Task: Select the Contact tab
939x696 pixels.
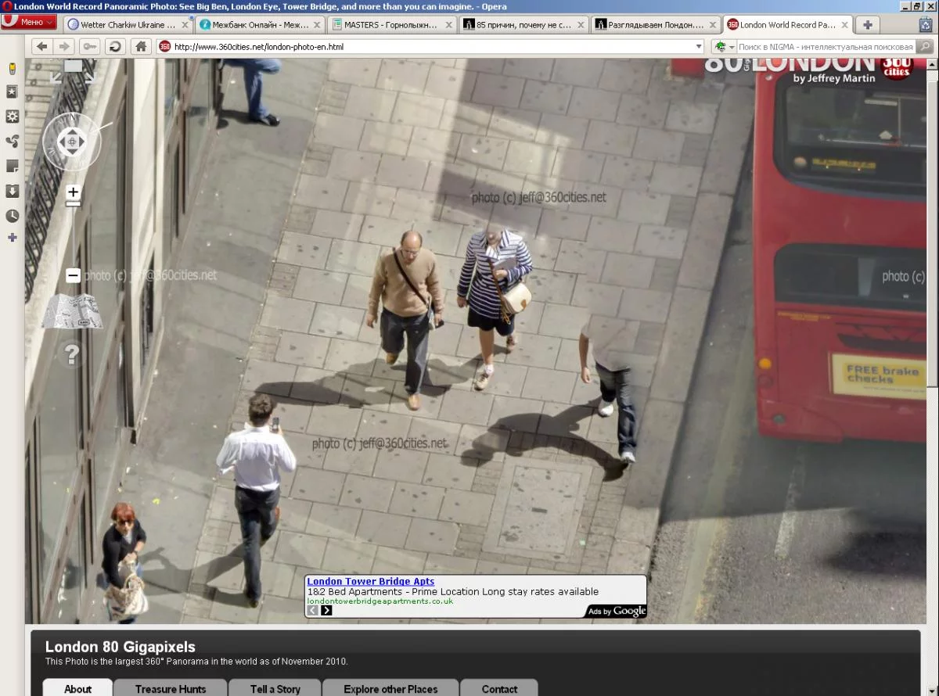Action: pyautogui.click(x=499, y=688)
